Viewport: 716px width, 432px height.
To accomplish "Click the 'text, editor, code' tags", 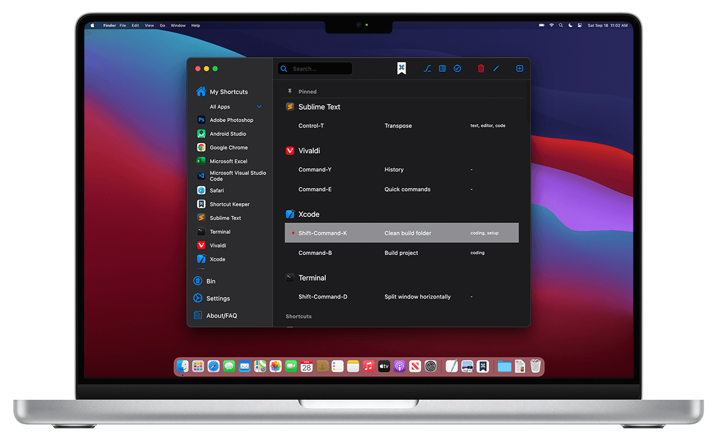I will 488,126.
